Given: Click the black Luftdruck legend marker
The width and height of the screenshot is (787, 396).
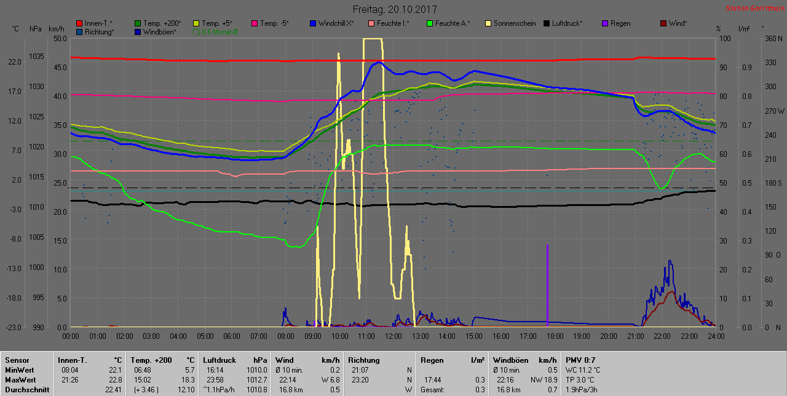Looking at the screenshot, I should point(547,23).
